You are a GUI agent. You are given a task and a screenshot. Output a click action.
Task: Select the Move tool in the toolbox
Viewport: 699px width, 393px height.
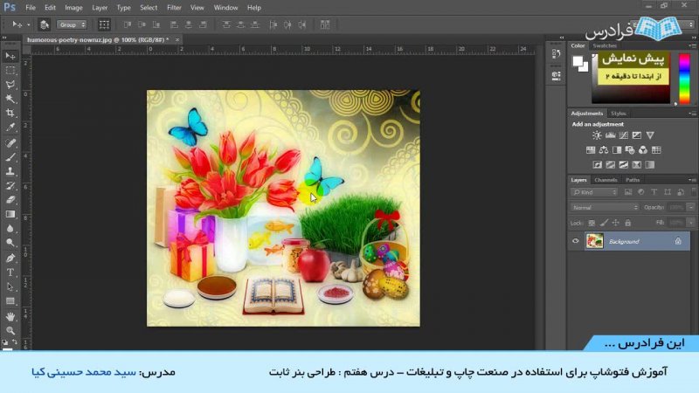coord(10,54)
